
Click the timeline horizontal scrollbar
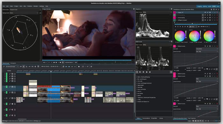pos(22,119)
